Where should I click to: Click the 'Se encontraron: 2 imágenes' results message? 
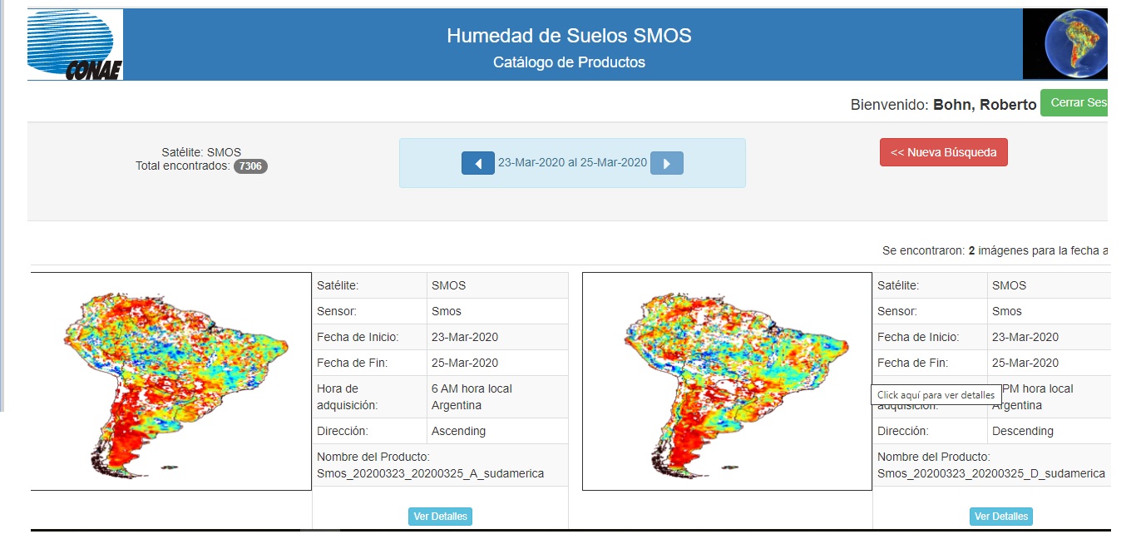[x=995, y=250]
